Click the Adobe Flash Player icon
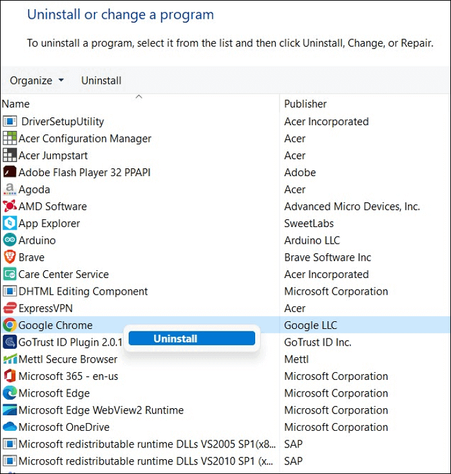The image size is (451, 474). point(10,172)
